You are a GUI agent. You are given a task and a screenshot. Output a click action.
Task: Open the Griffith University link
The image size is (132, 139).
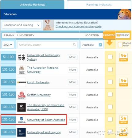(39, 95)
